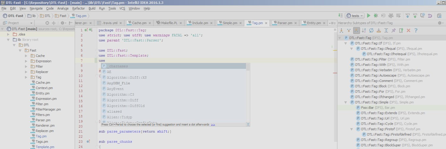Viewport: 446px width, 149px height.
Task: Open the Navigate menu
Action: pos(36,8)
